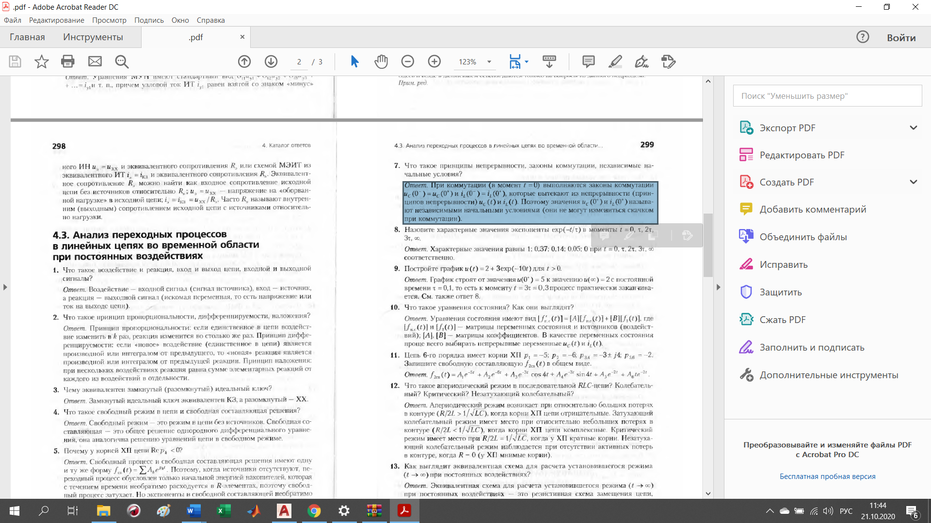This screenshot has width=931, height=523.
Task: Open the sign document pen icon
Action: pos(642,62)
